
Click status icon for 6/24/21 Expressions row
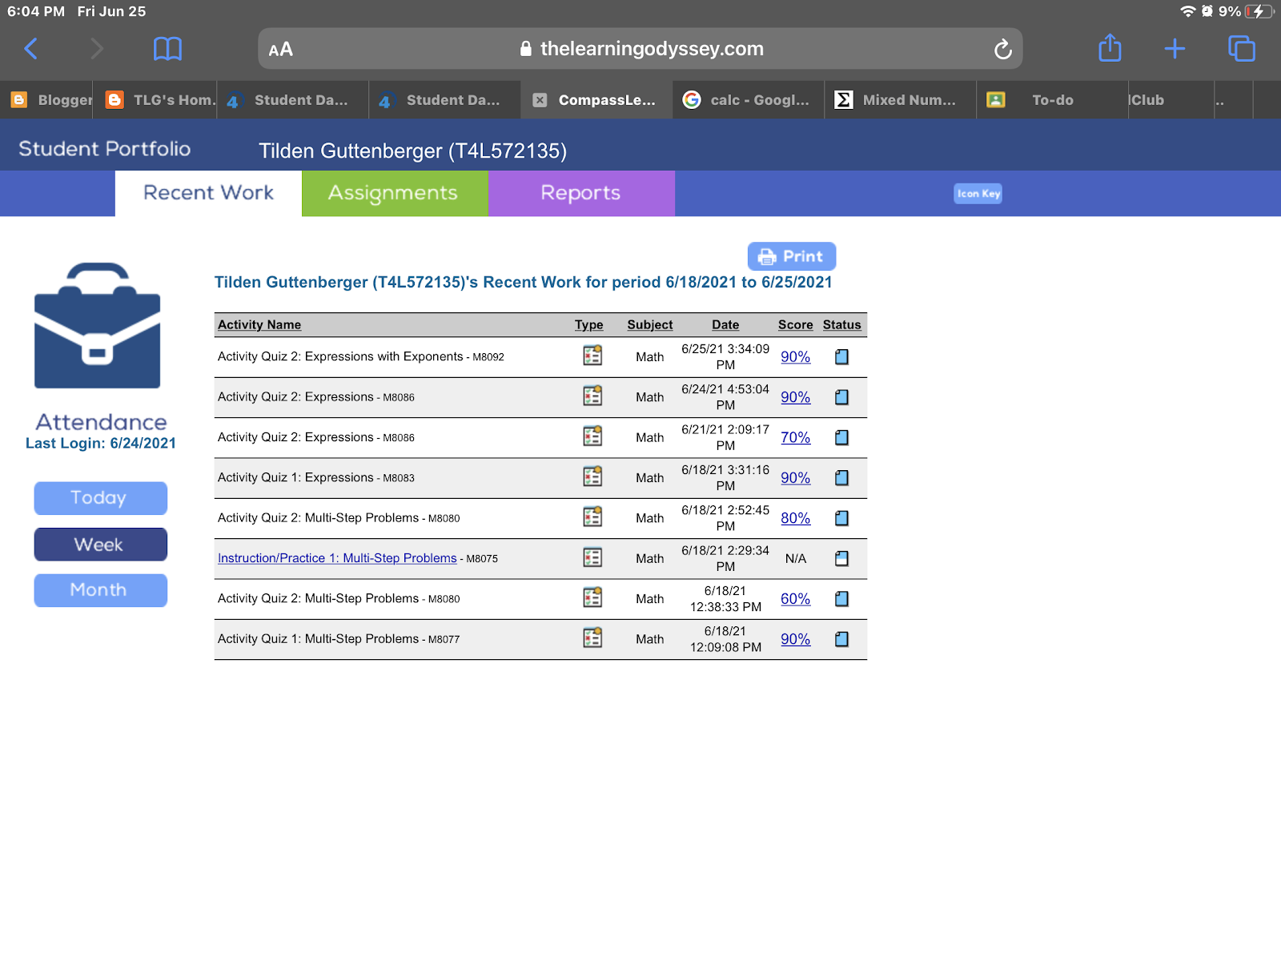(841, 397)
